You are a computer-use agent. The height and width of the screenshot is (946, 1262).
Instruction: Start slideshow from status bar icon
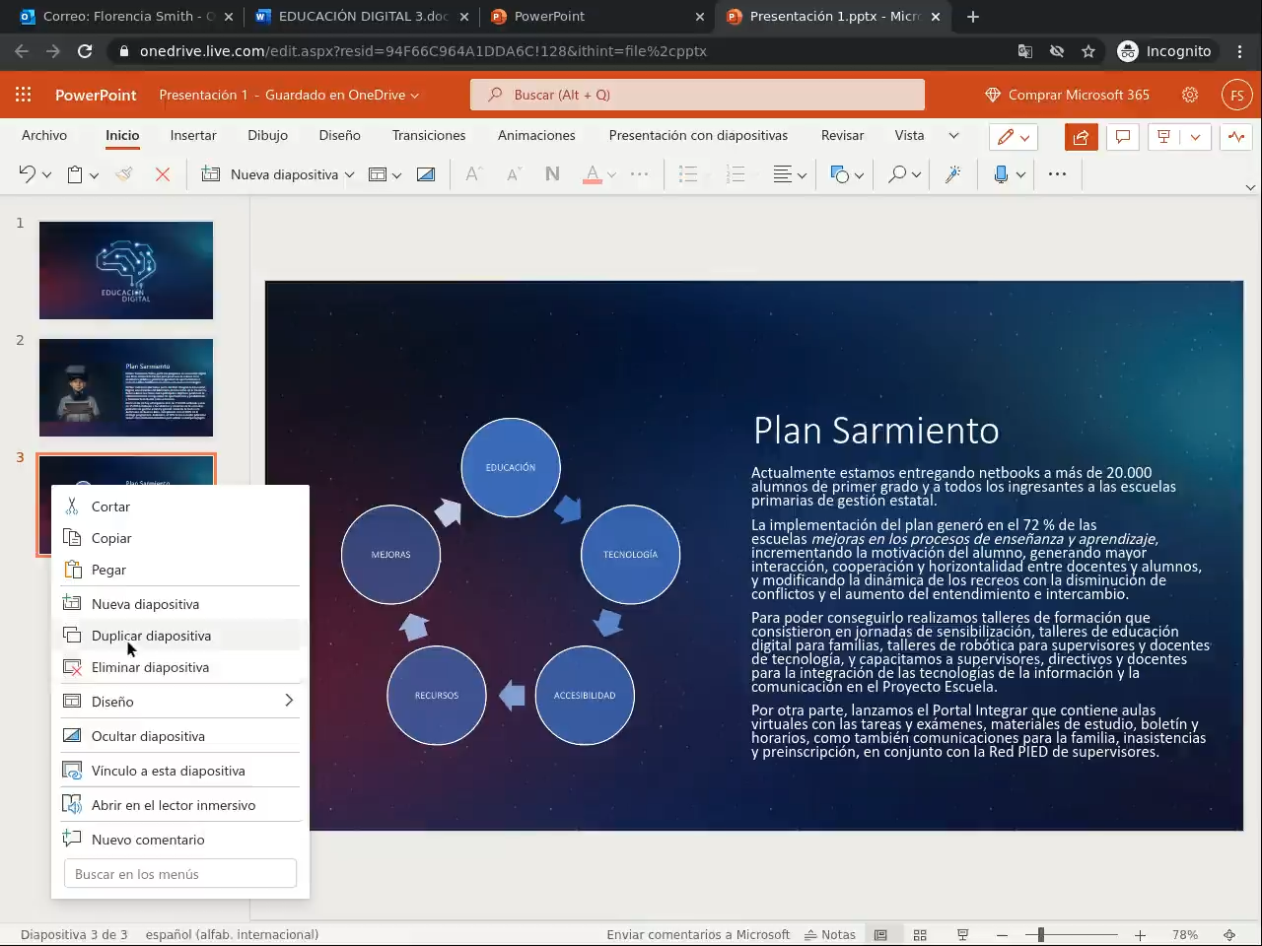coord(962,934)
